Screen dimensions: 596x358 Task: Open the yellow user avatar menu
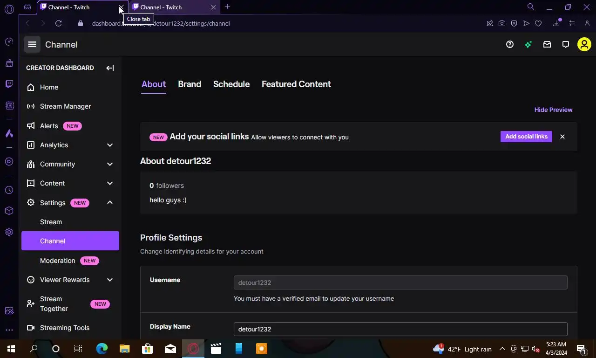pos(584,44)
